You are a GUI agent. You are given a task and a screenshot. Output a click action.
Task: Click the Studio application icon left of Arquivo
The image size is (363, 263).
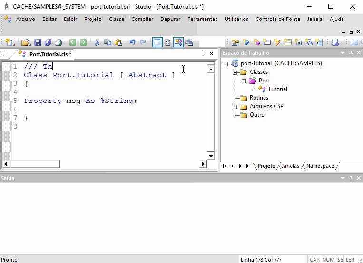(x=8, y=19)
